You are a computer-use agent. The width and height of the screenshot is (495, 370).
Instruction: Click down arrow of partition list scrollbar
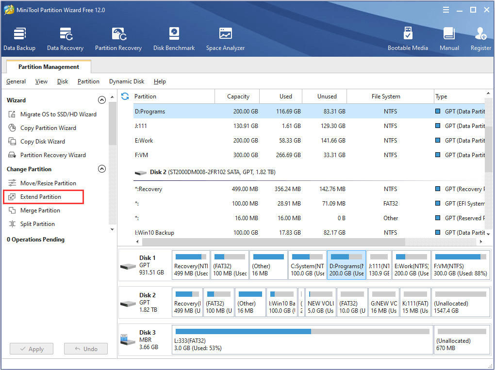pyautogui.click(x=488, y=234)
